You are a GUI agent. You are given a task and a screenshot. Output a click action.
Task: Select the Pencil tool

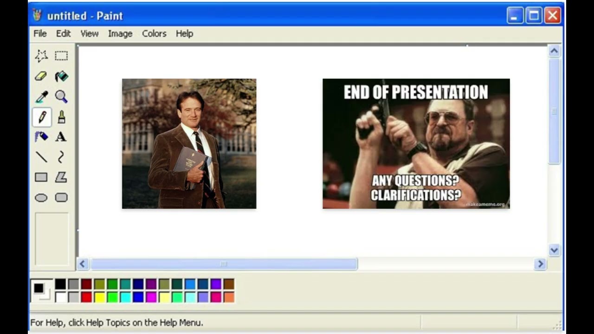point(41,117)
